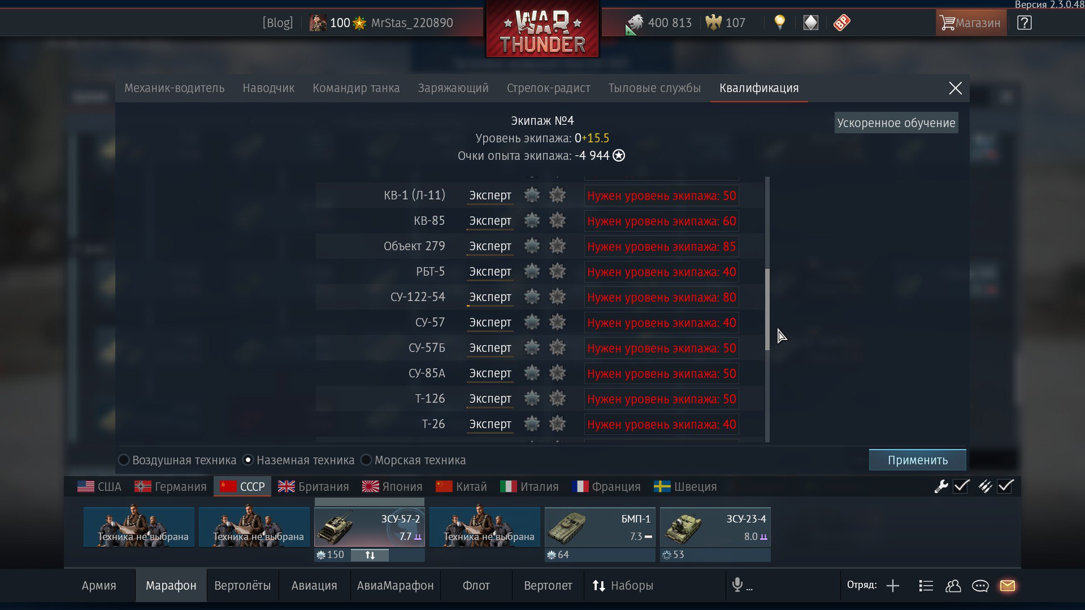This screenshot has width=1085, height=610.
Task: Toggle the auto-repair checkbox beside wrench
Action: pyautogui.click(x=961, y=486)
